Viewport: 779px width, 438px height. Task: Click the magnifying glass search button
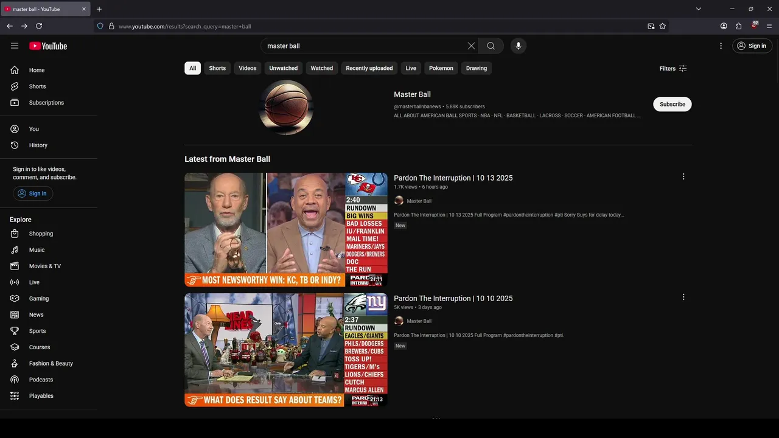491,46
